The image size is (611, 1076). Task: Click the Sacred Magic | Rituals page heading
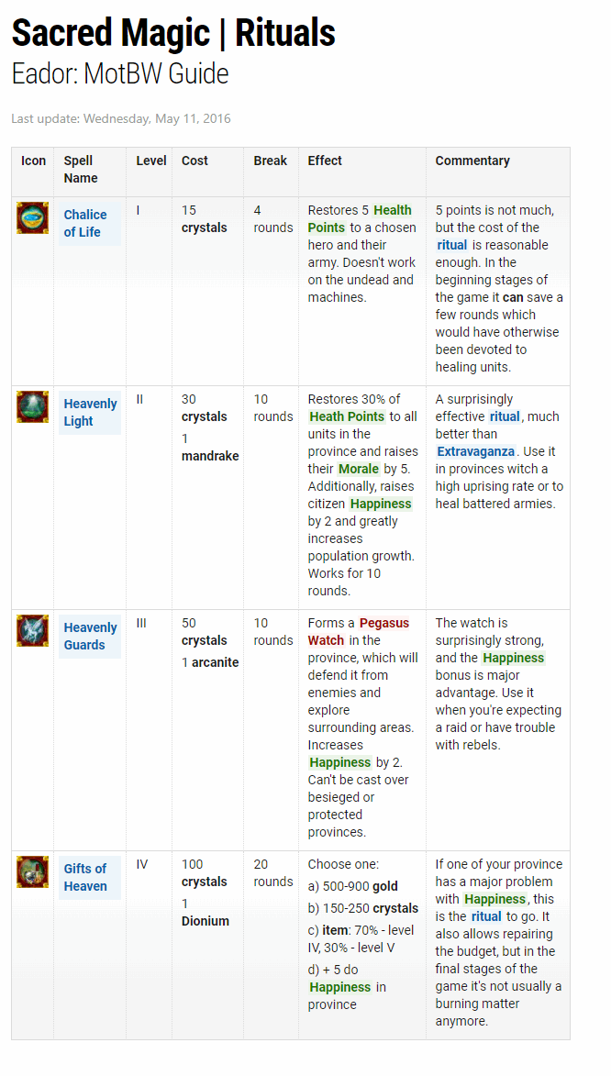pos(173,34)
